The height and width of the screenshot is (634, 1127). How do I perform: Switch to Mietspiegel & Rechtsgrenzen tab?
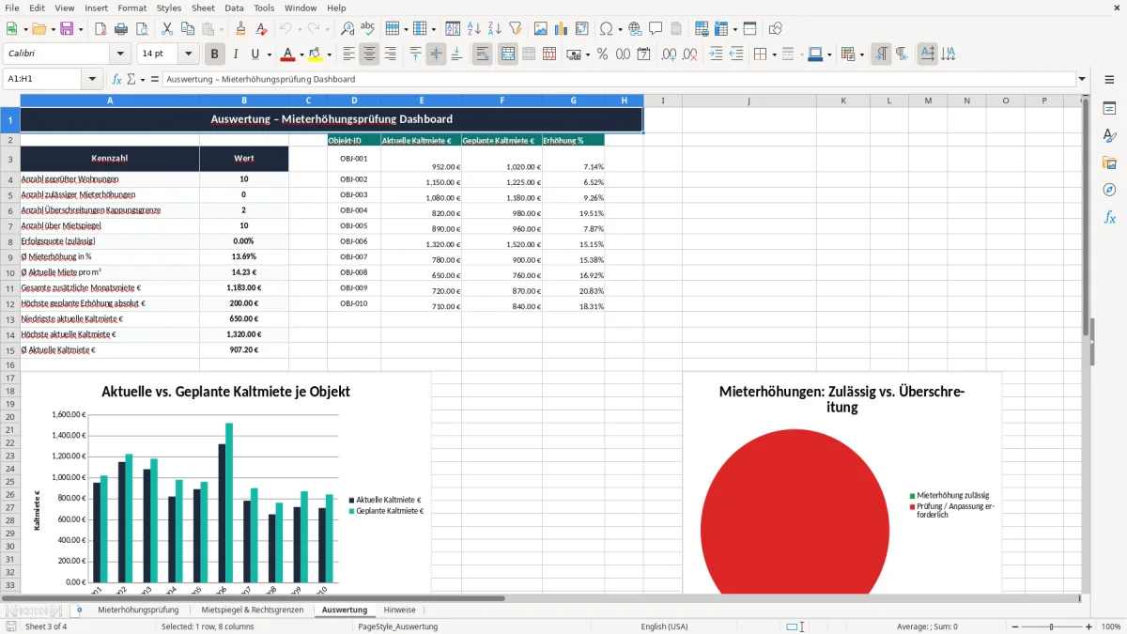coord(252,610)
